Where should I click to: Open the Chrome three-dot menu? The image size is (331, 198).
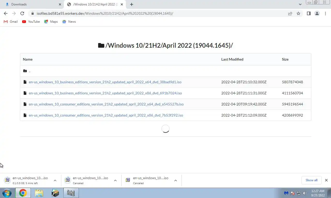pos(325,13)
